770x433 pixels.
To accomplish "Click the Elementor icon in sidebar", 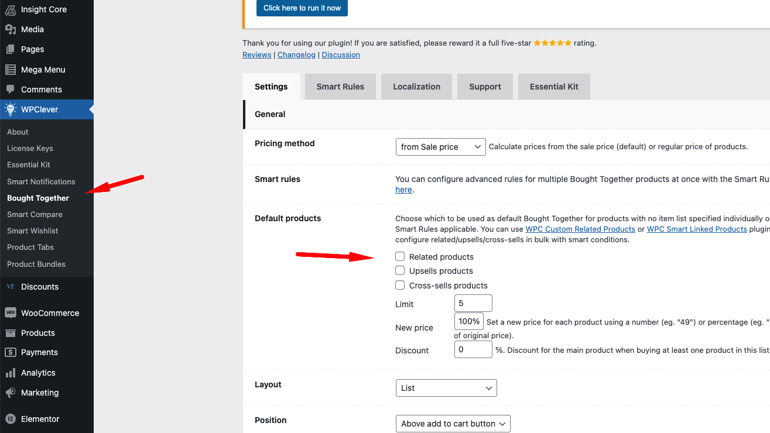I will (x=11, y=419).
